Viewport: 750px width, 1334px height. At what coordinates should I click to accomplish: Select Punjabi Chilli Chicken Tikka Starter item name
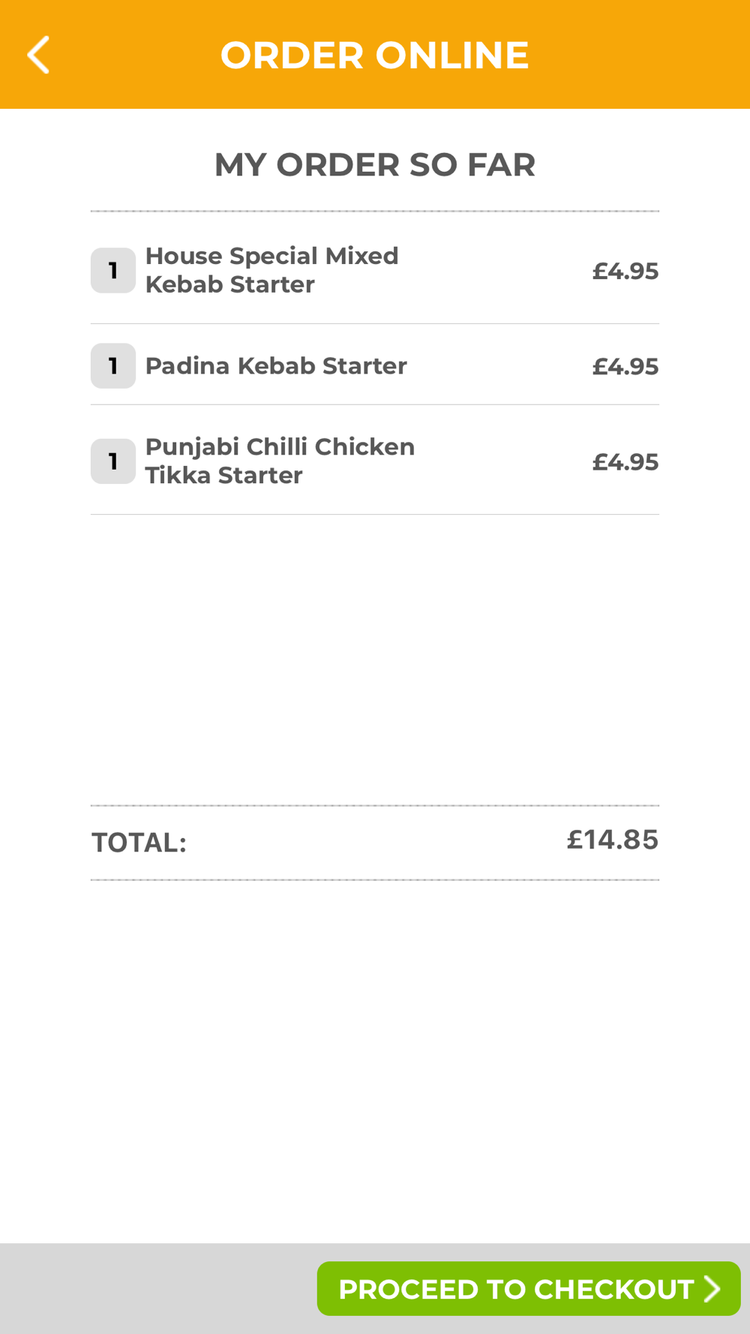[x=280, y=461]
